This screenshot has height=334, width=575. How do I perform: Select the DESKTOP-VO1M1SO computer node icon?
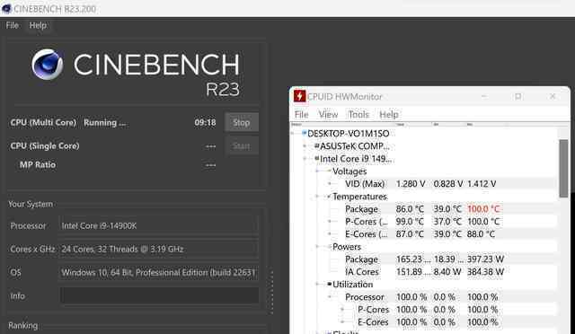pos(304,133)
